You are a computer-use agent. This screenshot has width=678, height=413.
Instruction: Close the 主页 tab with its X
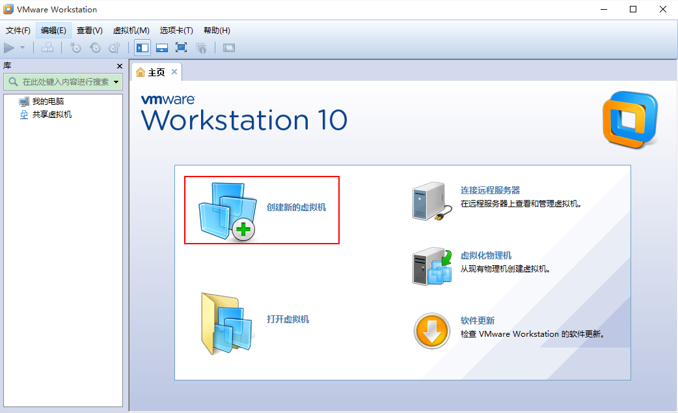[x=174, y=72]
